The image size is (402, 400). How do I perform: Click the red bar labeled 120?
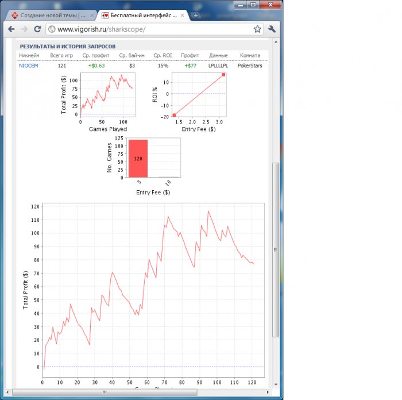pyautogui.click(x=138, y=159)
